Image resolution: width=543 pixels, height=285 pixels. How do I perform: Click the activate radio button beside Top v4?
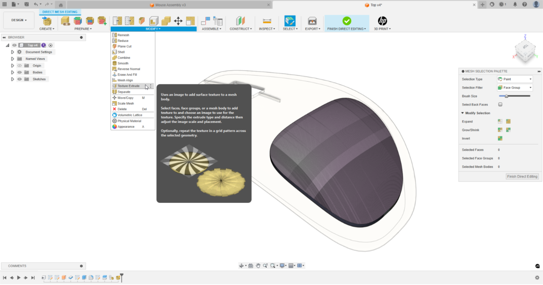(50, 45)
